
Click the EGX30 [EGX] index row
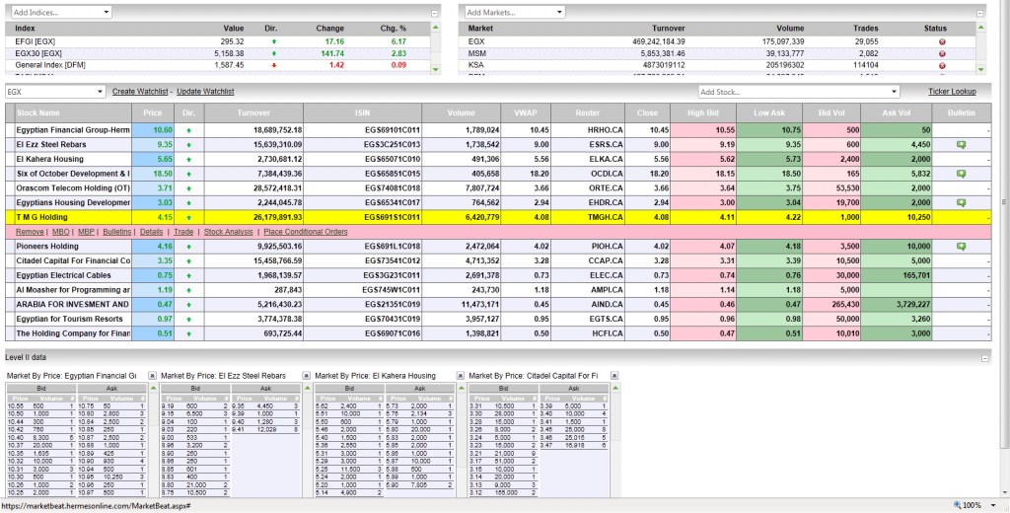[x=218, y=53]
